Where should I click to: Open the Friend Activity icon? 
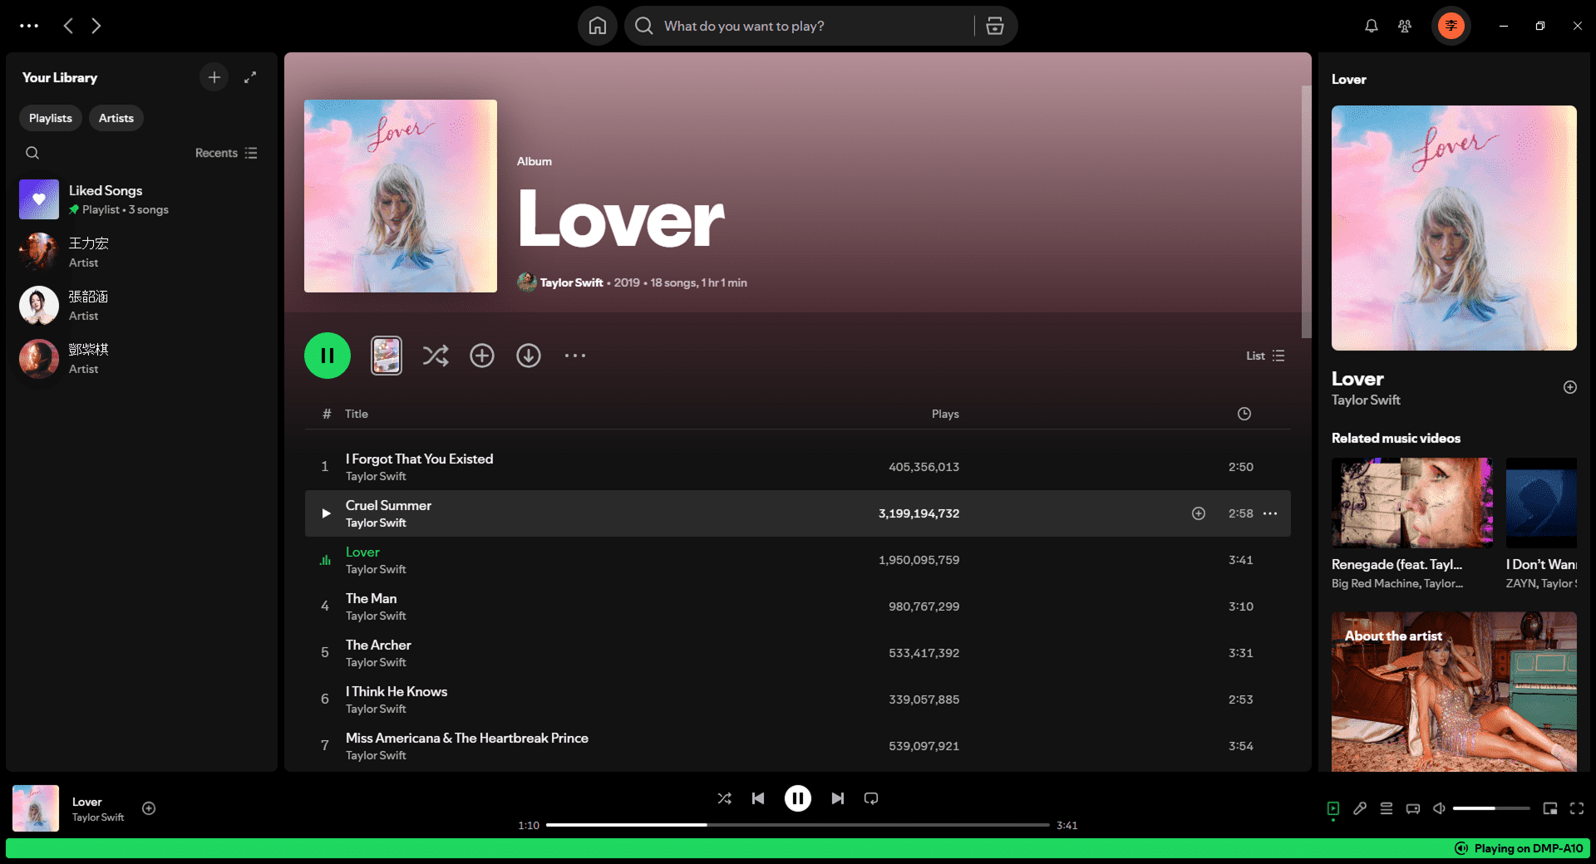tap(1404, 26)
